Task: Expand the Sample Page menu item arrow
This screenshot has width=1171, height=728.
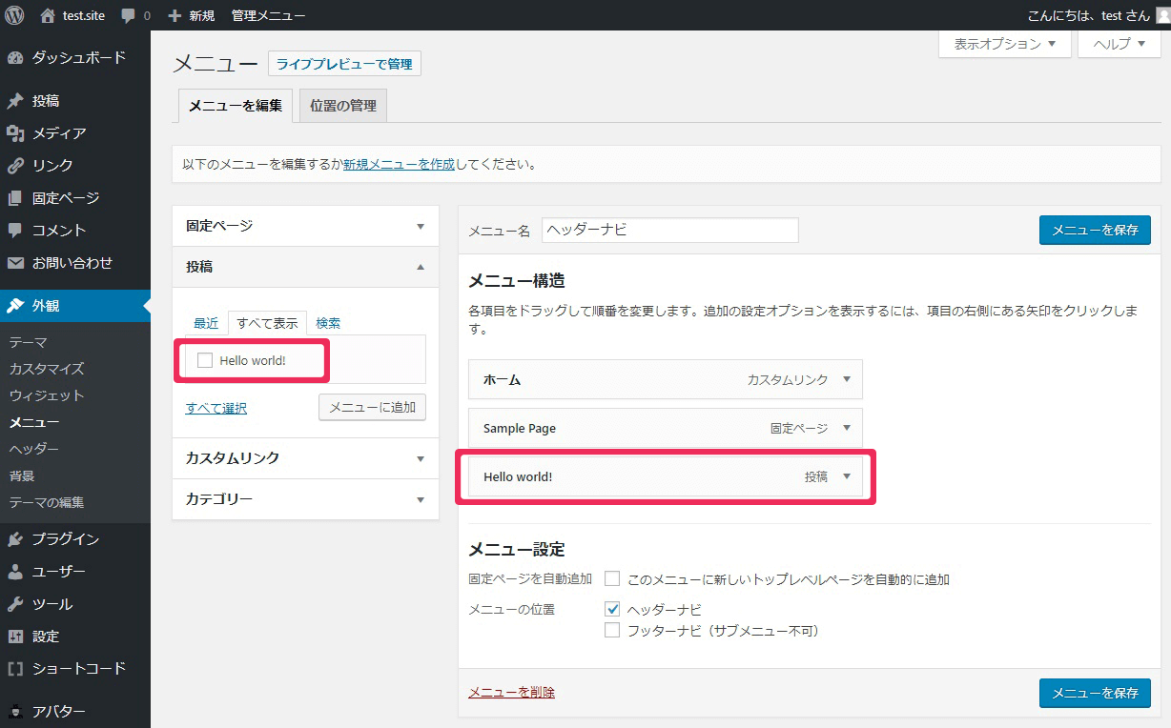Action: tap(846, 428)
